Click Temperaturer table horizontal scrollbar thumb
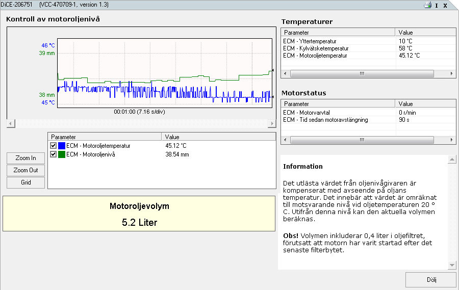The image size is (459, 290). pos(362,73)
